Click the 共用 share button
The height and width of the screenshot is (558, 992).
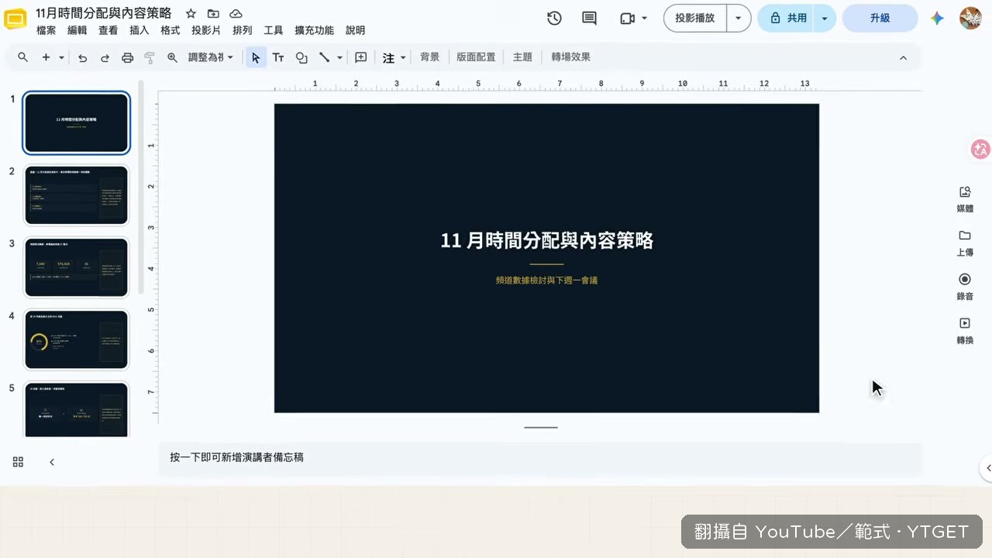pyautogui.click(x=786, y=18)
